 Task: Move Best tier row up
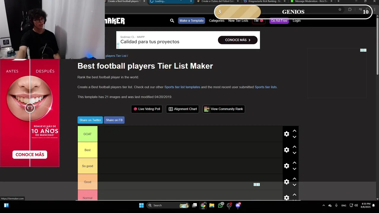pyautogui.click(x=294, y=147)
